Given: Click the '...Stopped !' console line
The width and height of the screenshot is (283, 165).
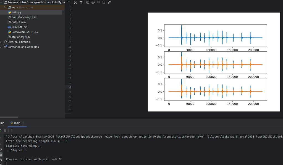Looking at the screenshot, I should tap(16, 150).
